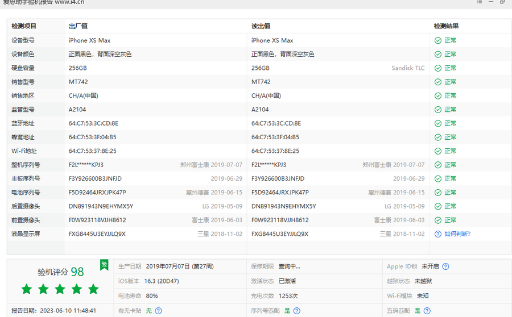Click the 主板序列号 green check icon

[x=438, y=179]
